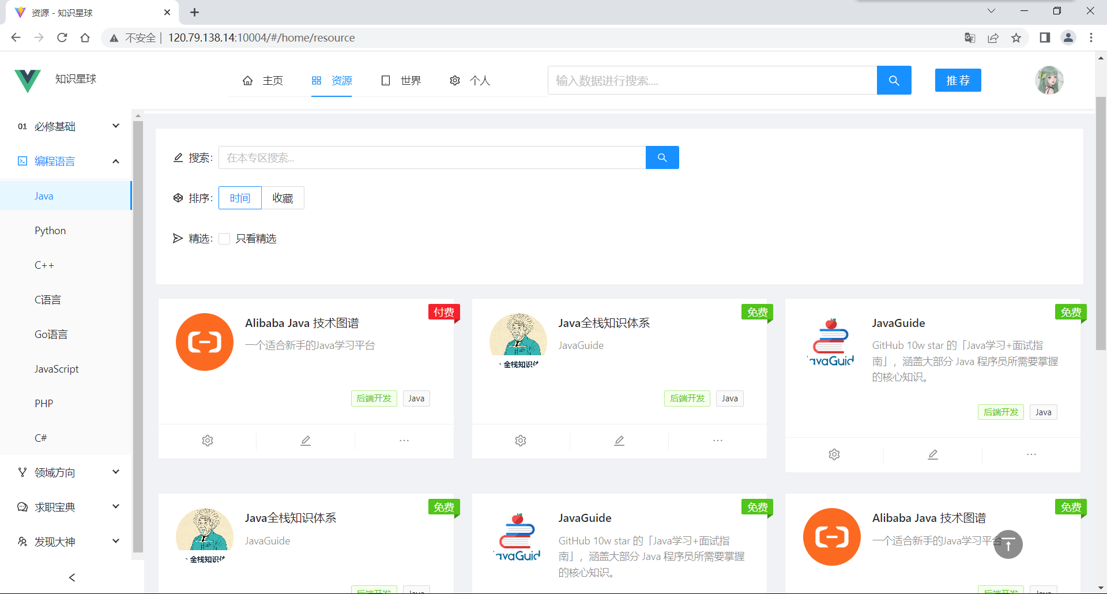Go to 主页 navigation tab
Image resolution: width=1107 pixels, height=594 pixels.
[x=263, y=80]
